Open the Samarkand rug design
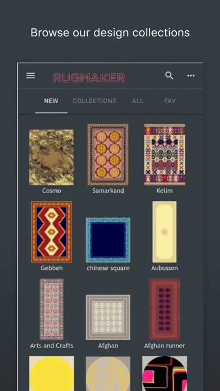This screenshot has width=220, height=391. click(x=108, y=155)
